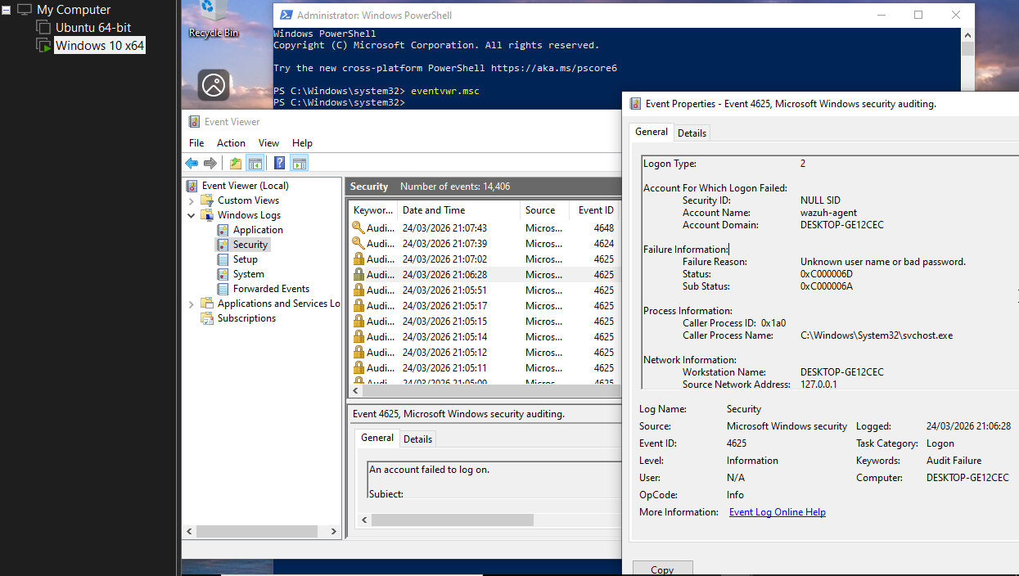
Task: Open Event Viewer Help using the question mark icon
Action: coord(278,162)
